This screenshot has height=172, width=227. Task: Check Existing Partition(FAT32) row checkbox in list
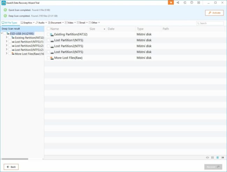pyautogui.click(x=48, y=34)
